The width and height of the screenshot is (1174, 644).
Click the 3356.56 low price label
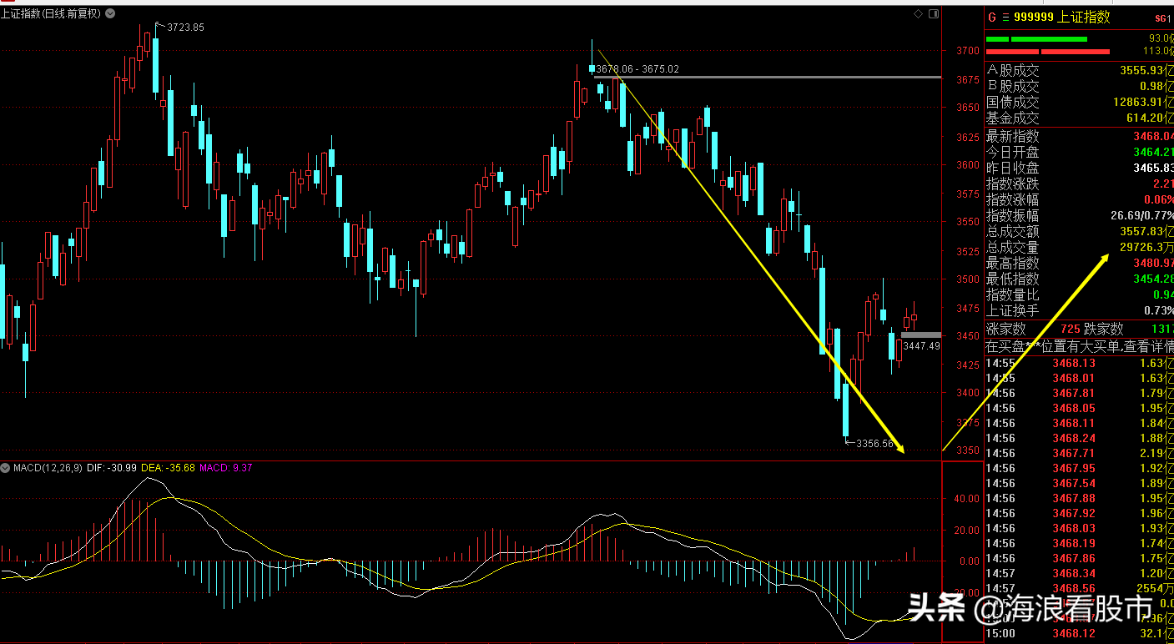[874, 444]
